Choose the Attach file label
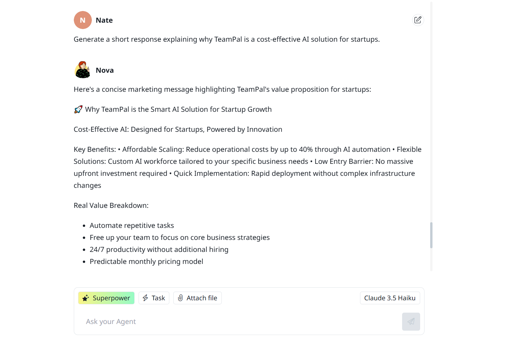The height and width of the screenshot is (341, 522). point(202,298)
